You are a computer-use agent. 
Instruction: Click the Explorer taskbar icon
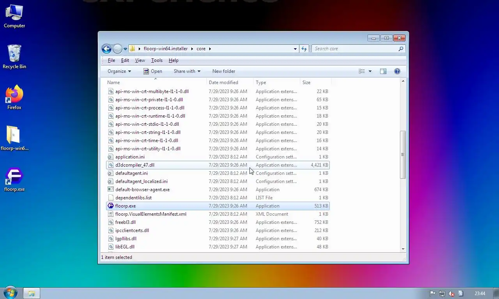32,294
